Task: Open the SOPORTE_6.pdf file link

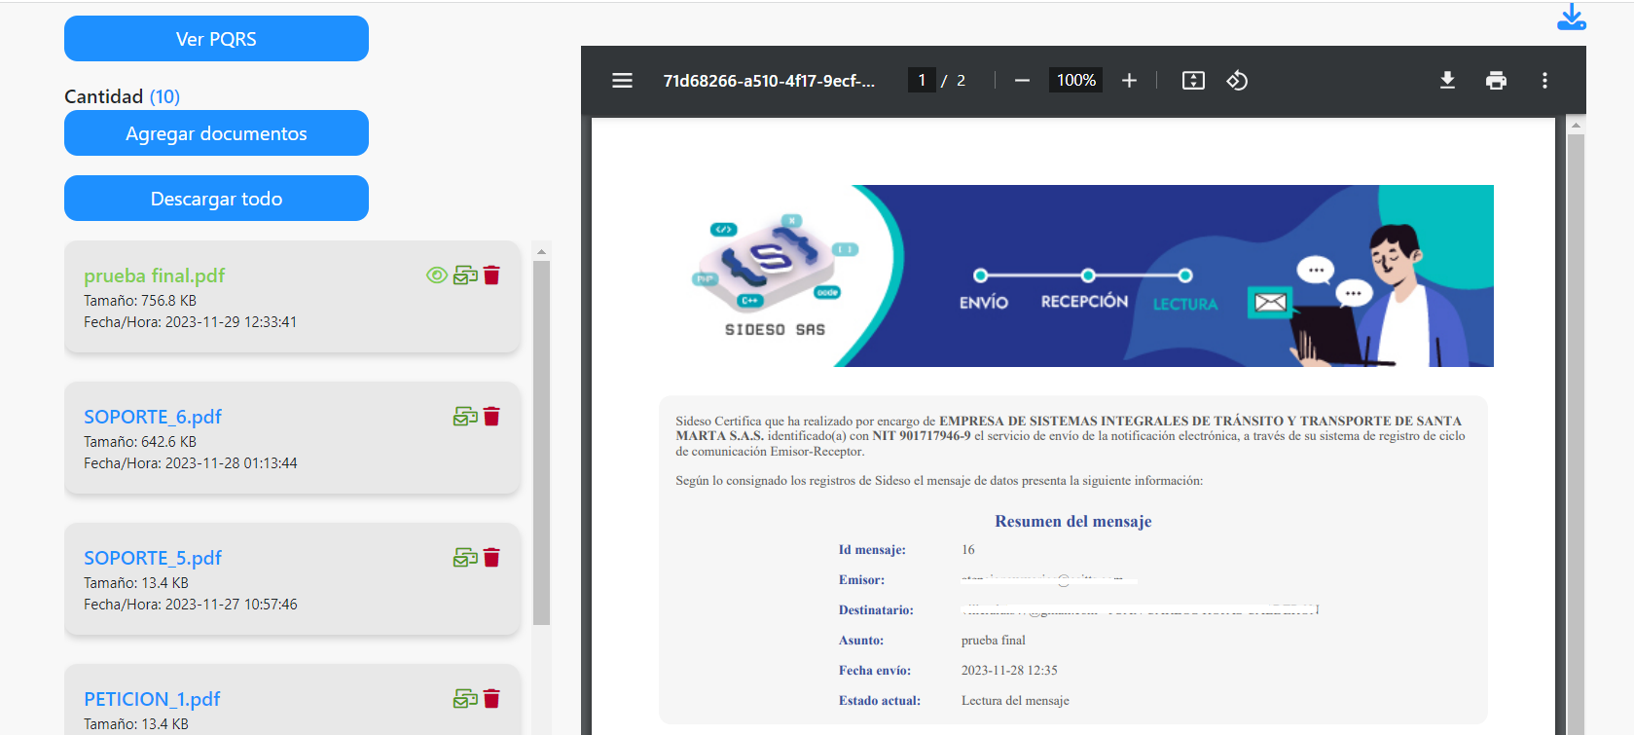Action: [153, 417]
